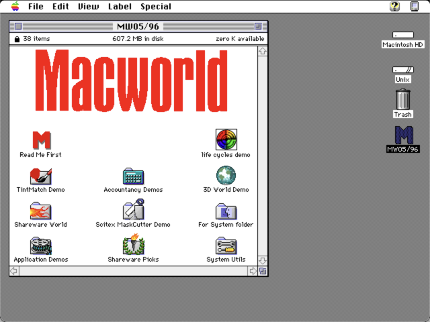Select the Shareware Picks torch icon

click(x=134, y=244)
